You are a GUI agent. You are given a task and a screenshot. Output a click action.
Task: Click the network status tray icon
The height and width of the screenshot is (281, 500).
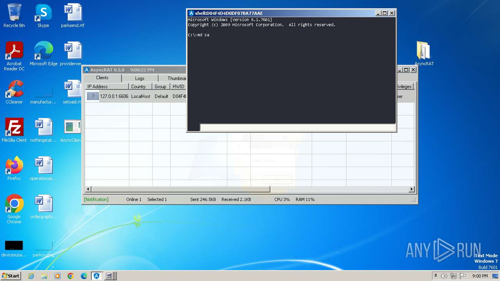coord(454,276)
